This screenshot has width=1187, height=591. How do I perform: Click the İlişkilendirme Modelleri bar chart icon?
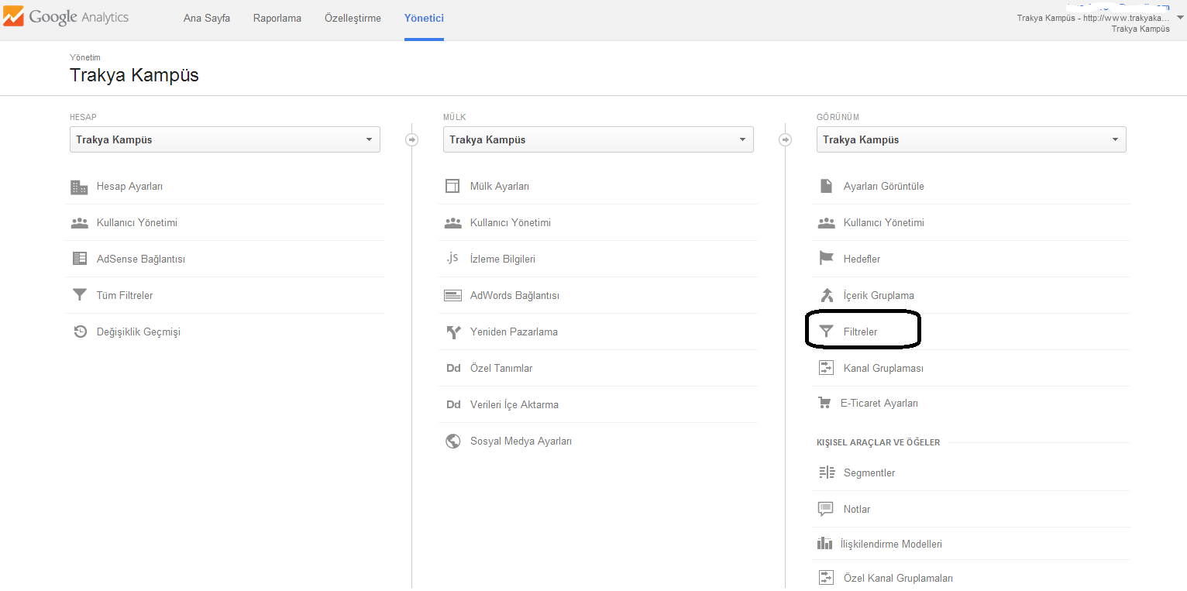click(x=824, y=543)
